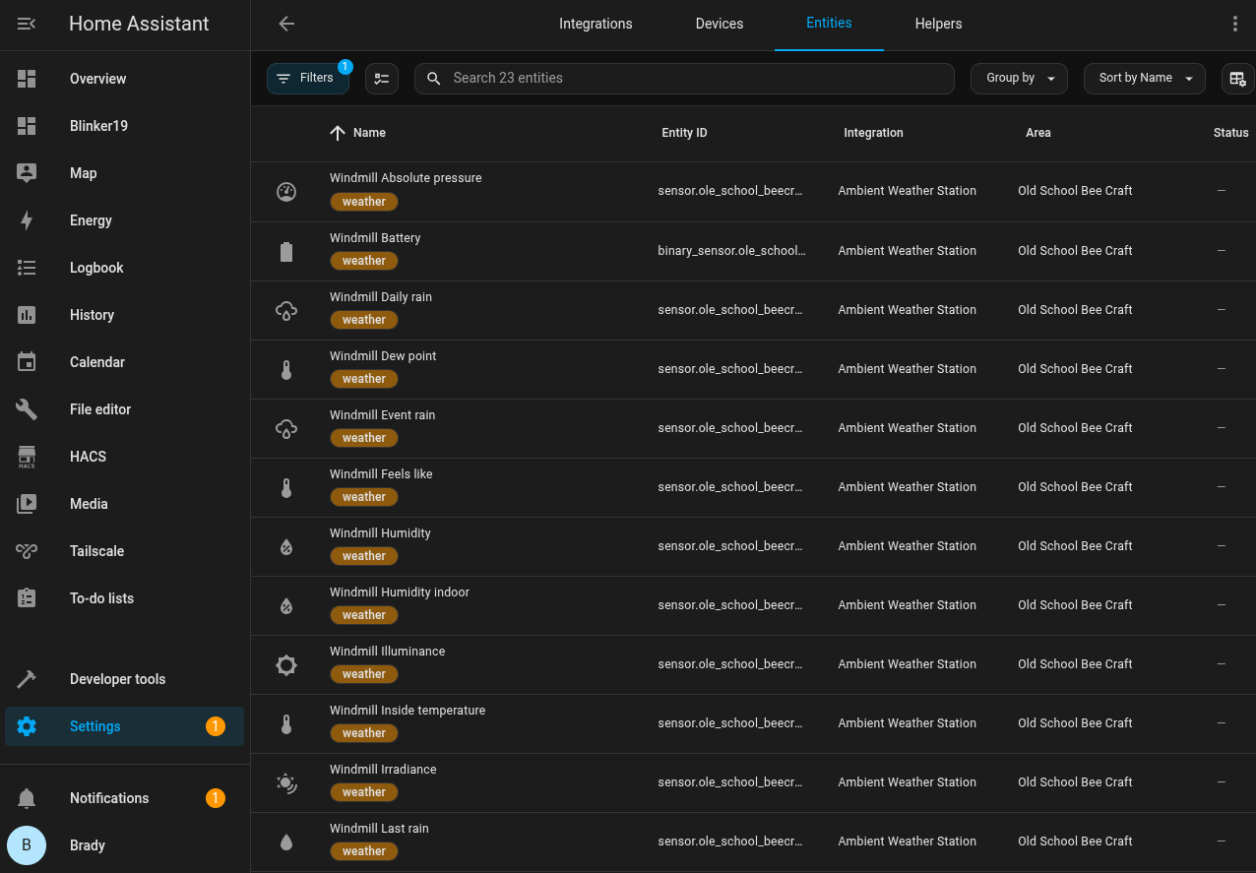The image size is (1256, 873).
Task: Switch to the Integrations tab
Action: tap(596, 24)
